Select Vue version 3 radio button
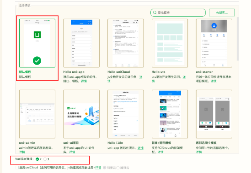Image resolution: width=251 pixels, height=173 pixels. [45, 159]
